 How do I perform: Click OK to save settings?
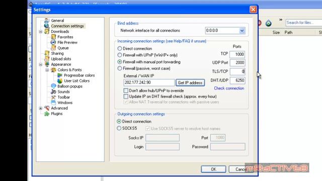[213, 169]
